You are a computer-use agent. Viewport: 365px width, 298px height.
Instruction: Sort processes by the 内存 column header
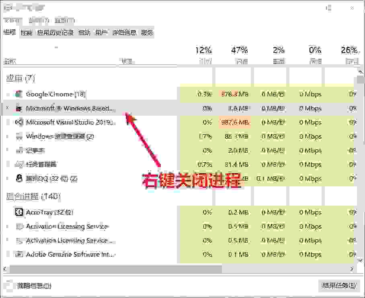(239, 55)
